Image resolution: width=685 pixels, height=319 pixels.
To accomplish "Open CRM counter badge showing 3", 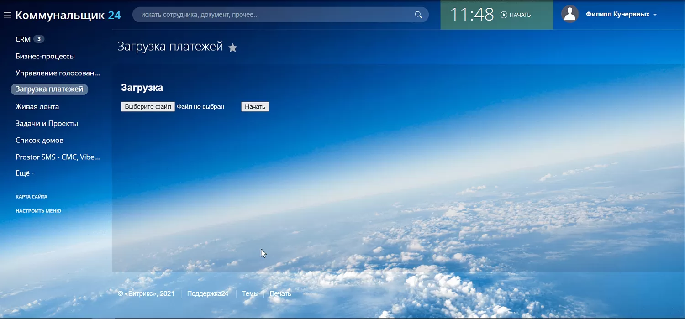I will [x=39, y=39].
